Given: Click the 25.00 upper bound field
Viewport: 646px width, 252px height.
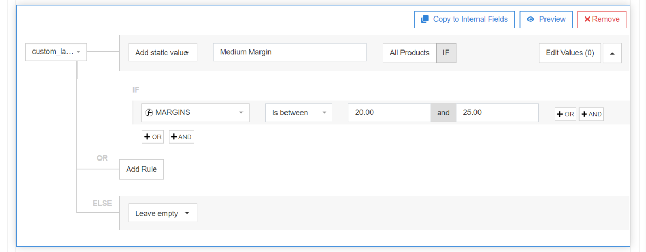Looking at the screenshot, I should tap(497, 113).
